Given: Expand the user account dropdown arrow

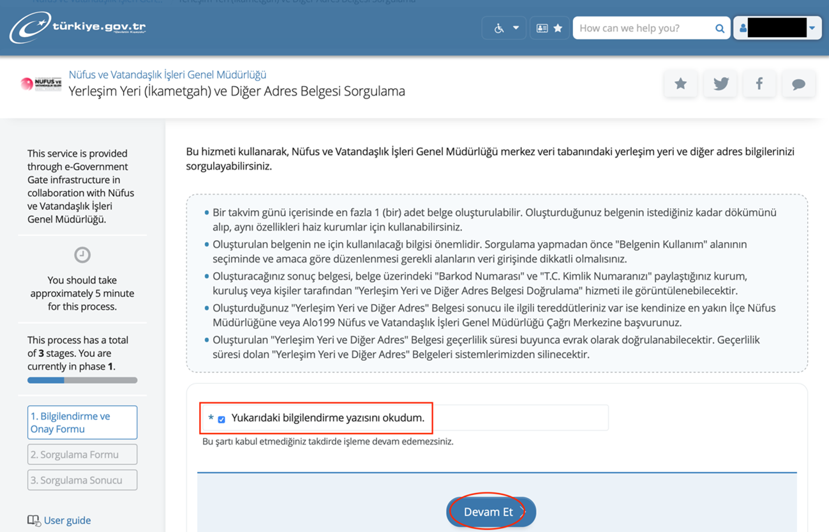Looking at the screenshot, I should [812, 28].
